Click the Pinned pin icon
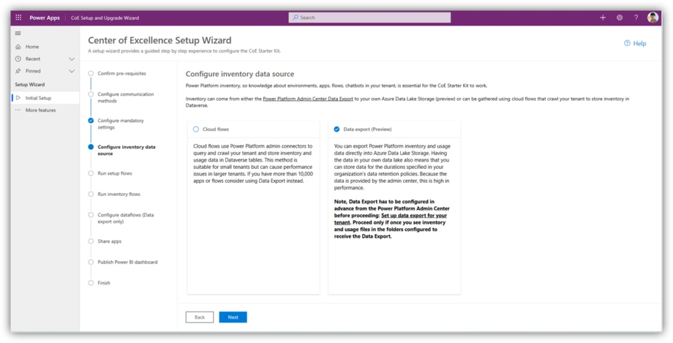 pyautogui.click(x=18, y=71)
